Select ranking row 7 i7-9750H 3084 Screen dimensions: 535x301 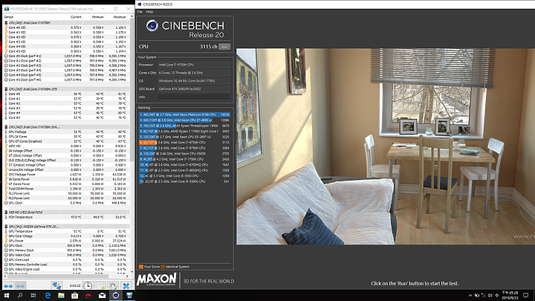(x=184, y=148)
